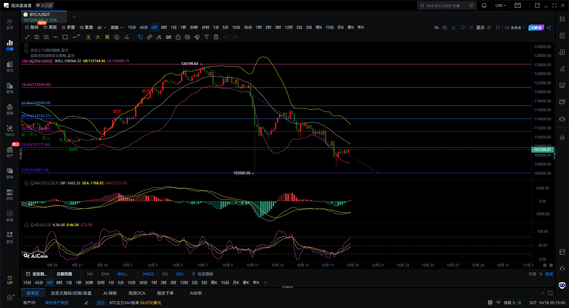The width and height of the screenshot is (569, 308).
Task: Click the 实时资产风控 link
Action: pyautogui.click(x=57, y=303)
